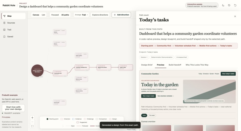
Task: Click the path breadcrumb starting with Starting point
Action: tap(188, 46)
